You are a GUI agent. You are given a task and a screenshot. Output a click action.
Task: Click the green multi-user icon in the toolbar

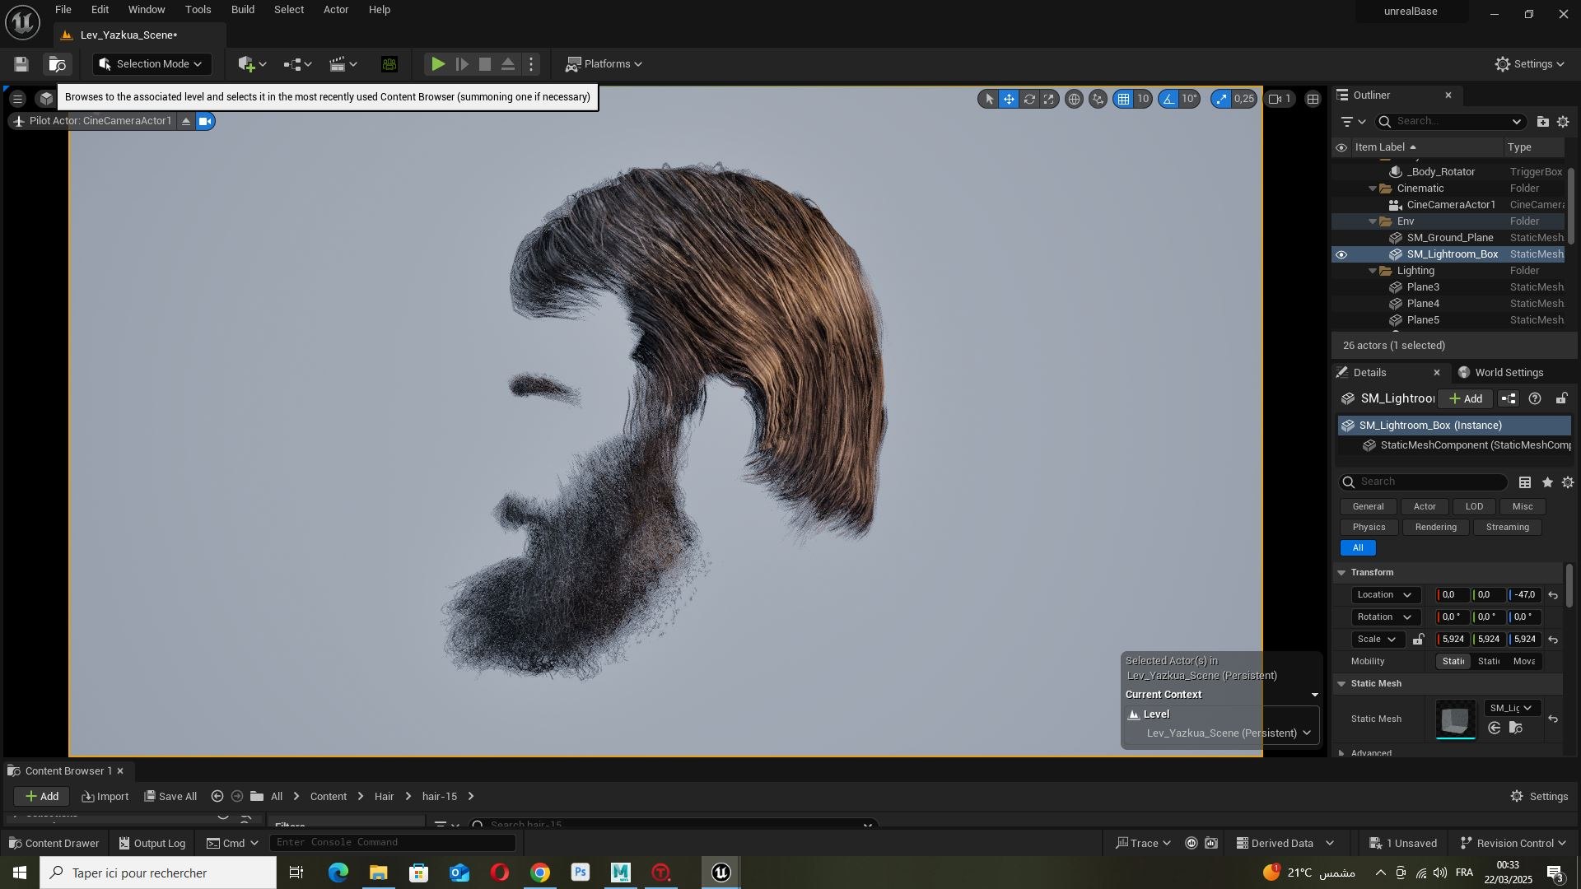click(x=389, y=64)
